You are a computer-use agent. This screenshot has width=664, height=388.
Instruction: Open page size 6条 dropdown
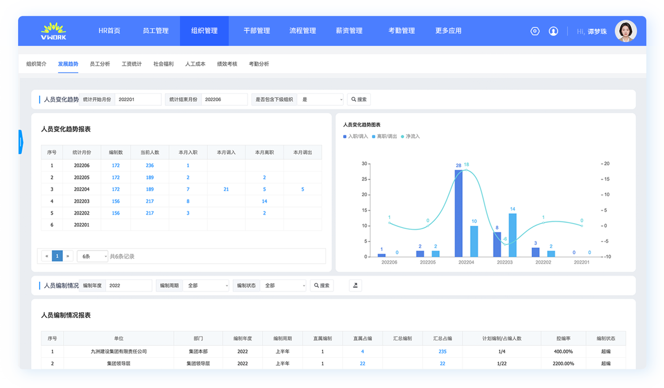[x=93, y=256]
